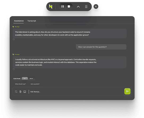
Task: Click the 'The interviewer is asking about' message
Action: pos(70,33)
